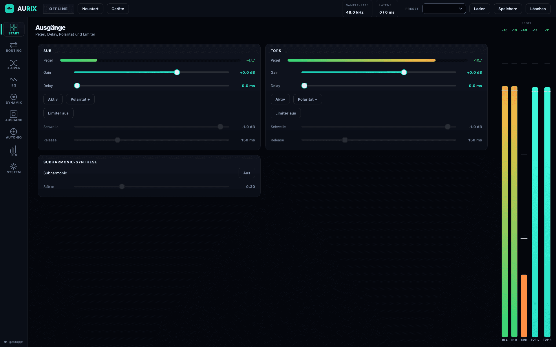
Task: Click the Stärke slider handle
Action: [122, 187]
